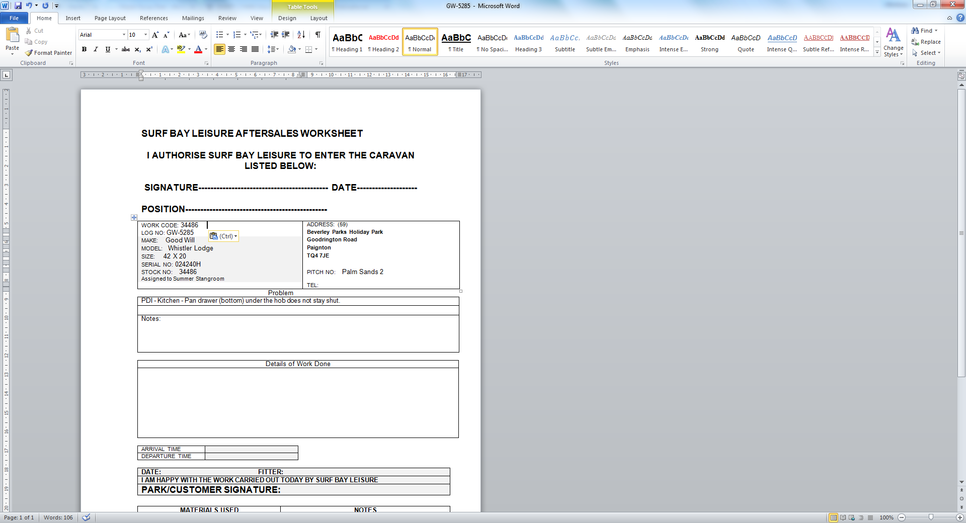Open Word Help question mark
Image resolution: width=966 pixels, height=523 pixels.
(960, 18)
